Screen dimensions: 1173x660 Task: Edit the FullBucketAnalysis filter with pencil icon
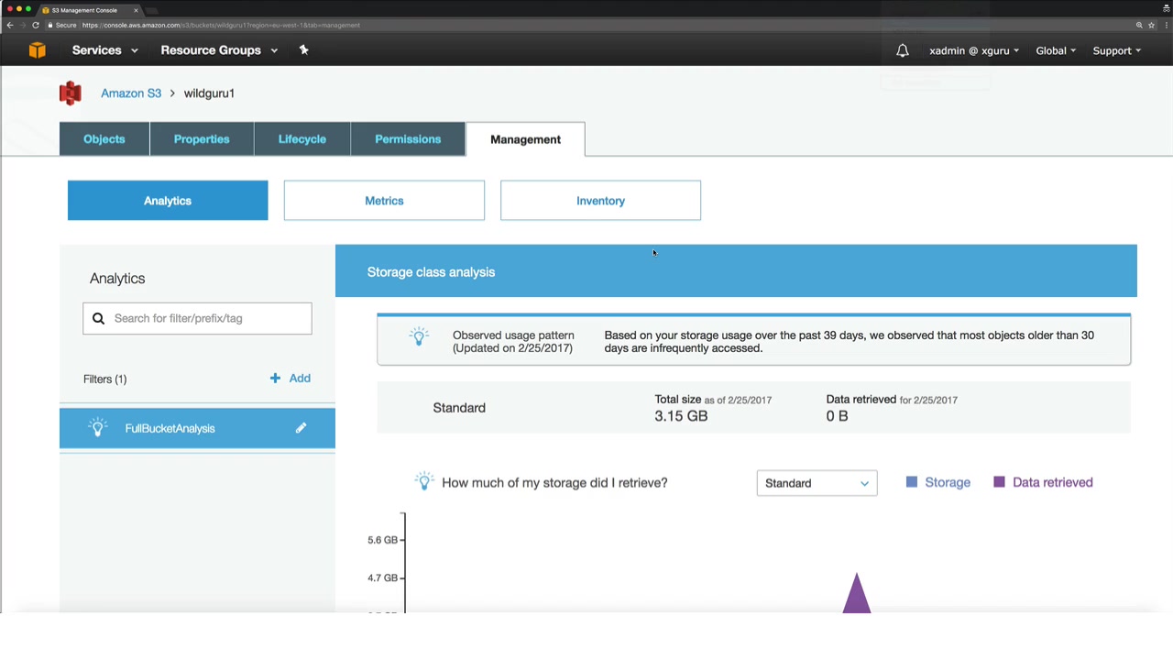click(x=301, y=428)
